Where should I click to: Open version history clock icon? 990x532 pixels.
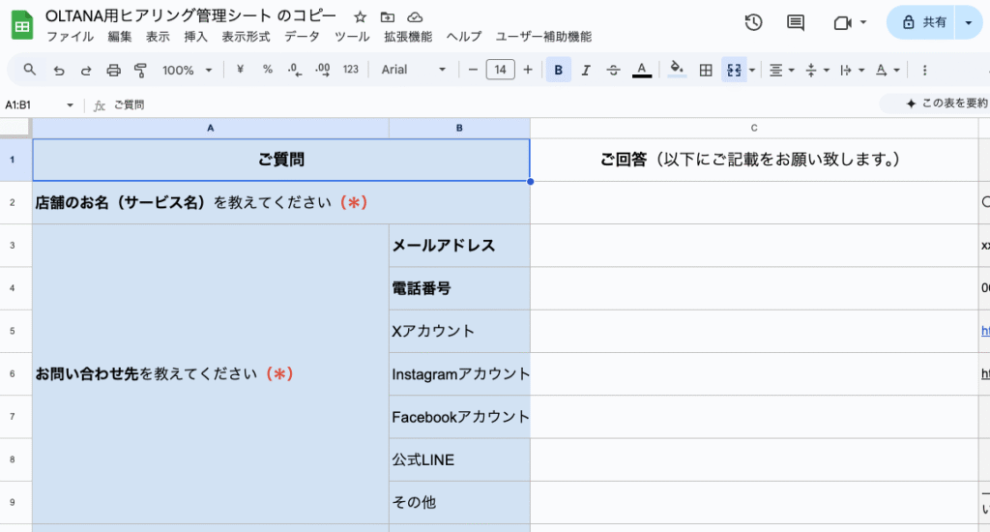click(753, 22)
